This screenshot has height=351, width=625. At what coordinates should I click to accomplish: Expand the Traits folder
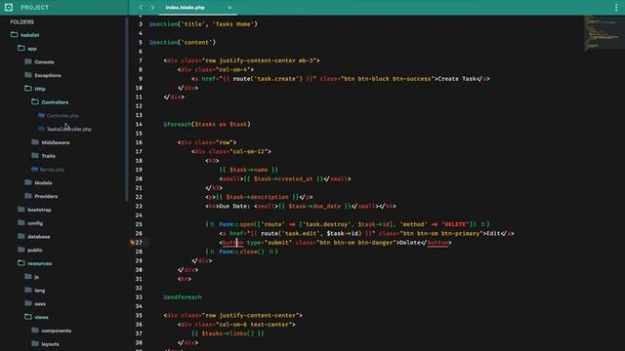[43, 156]
